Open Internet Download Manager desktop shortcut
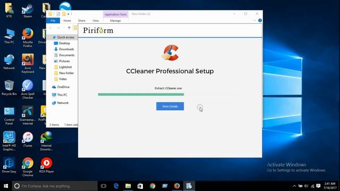The width and height of the screenshot is (340, 191). [46, 141]
